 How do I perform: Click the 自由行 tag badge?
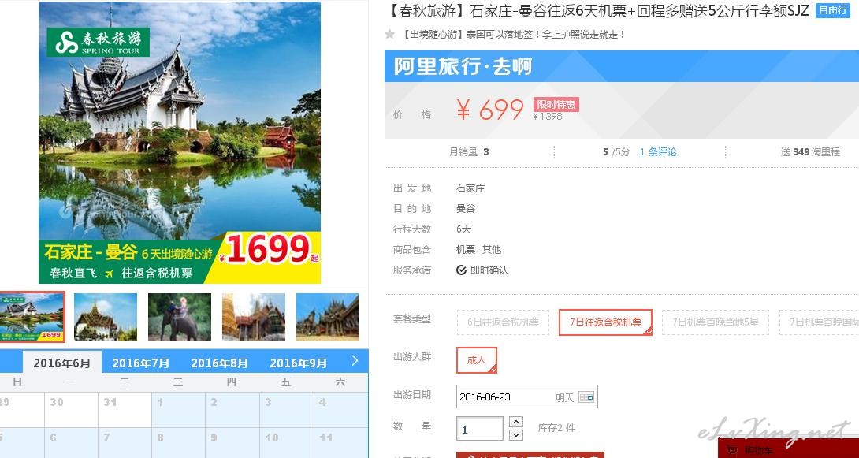[833, 10]
